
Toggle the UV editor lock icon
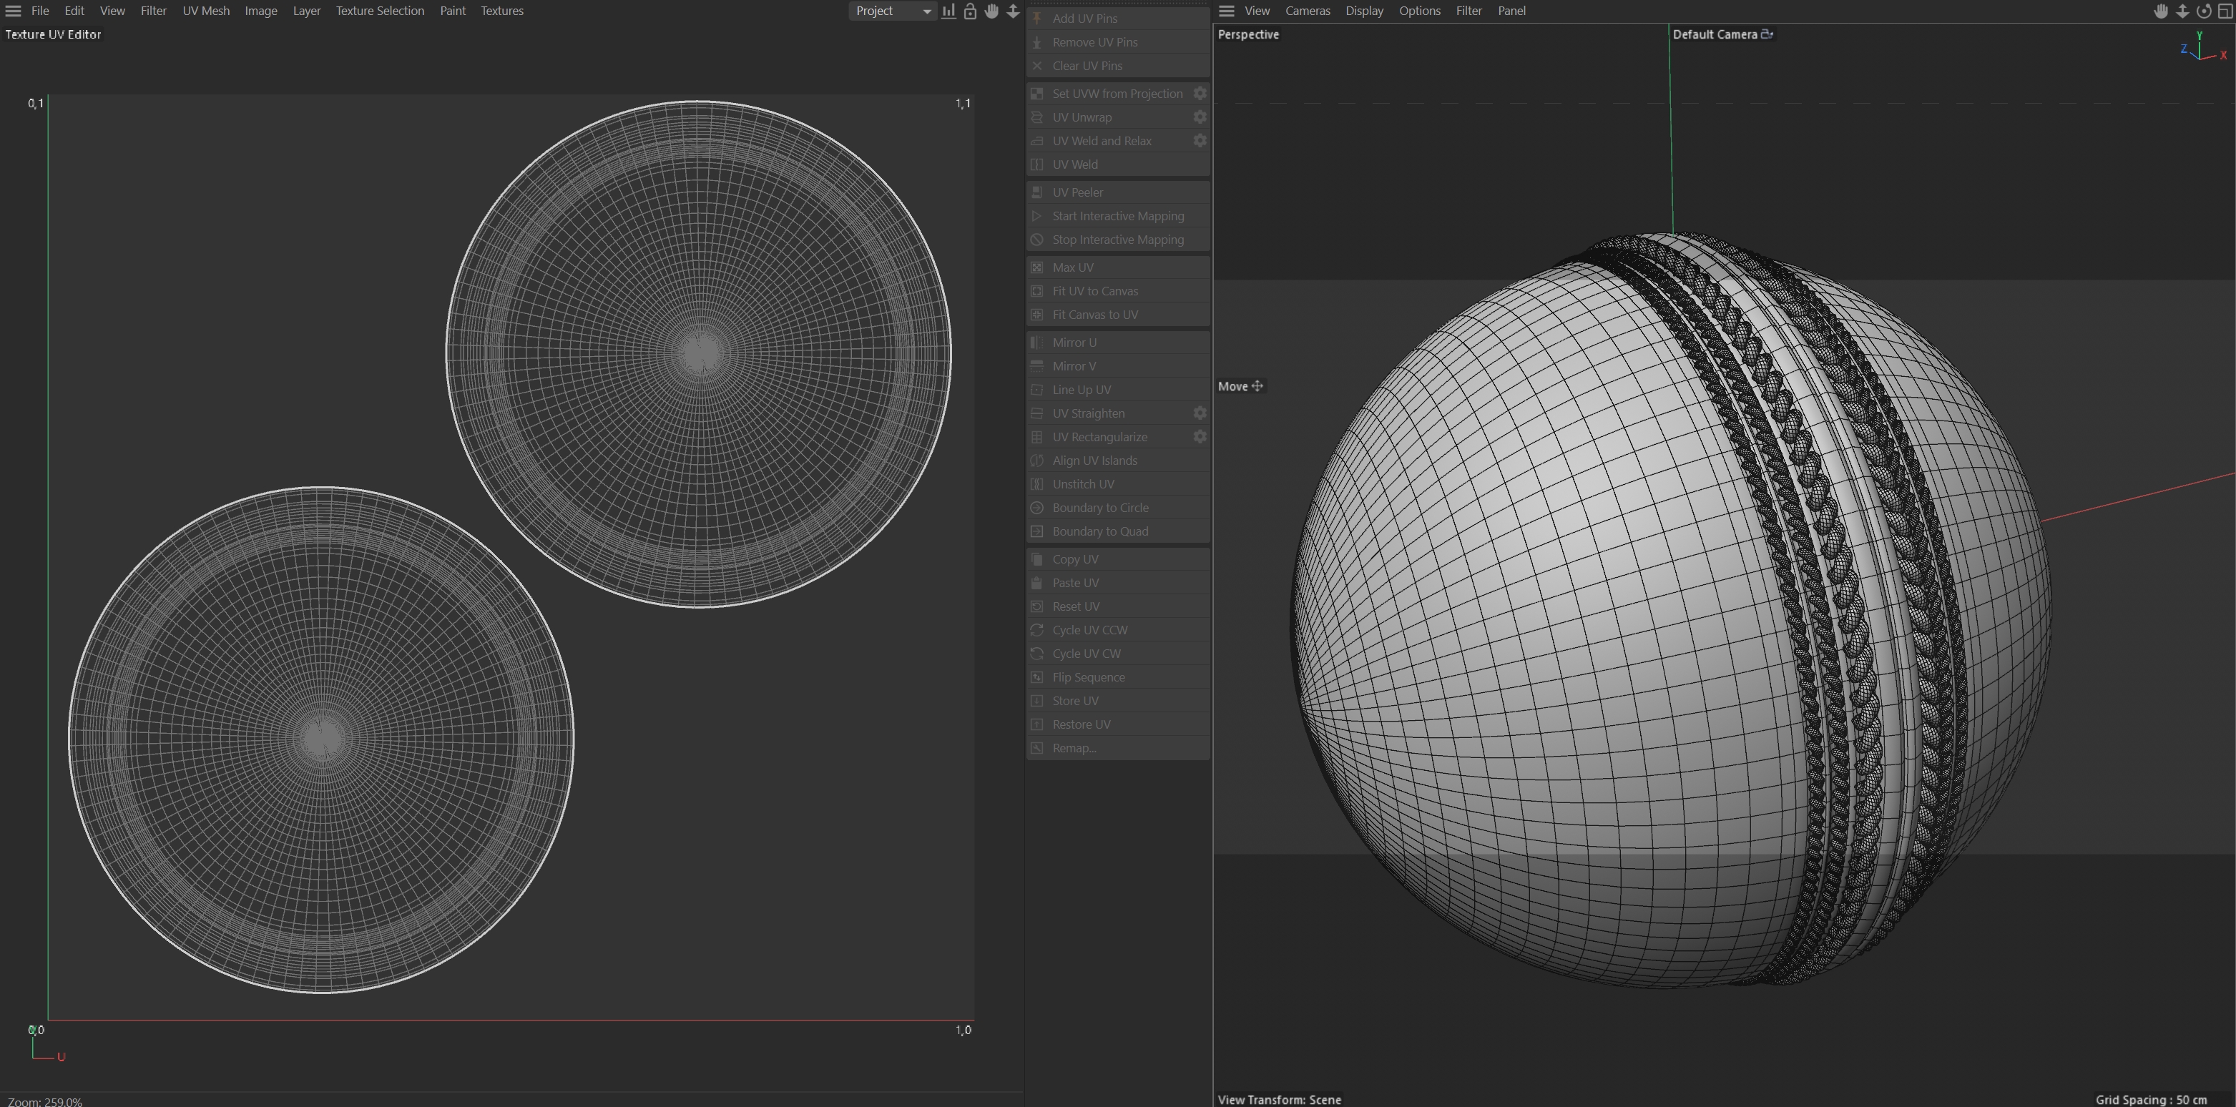coord(971,11)
